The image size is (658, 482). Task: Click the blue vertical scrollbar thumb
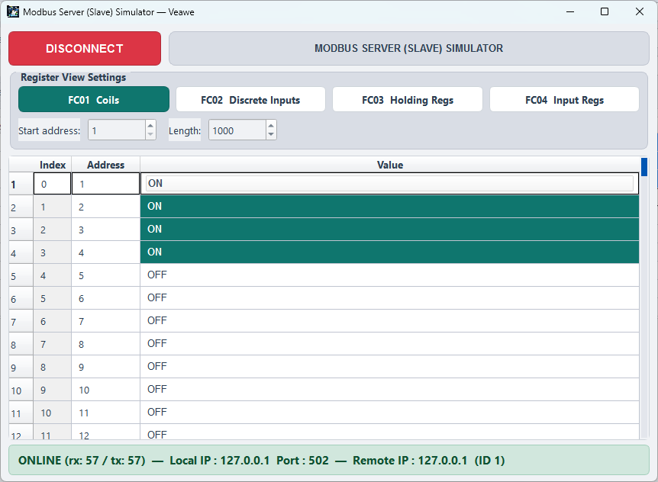pos(644,167)
